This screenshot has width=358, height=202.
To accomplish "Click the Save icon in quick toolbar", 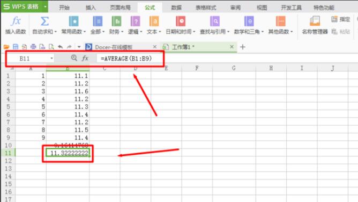I will [16, 47].
